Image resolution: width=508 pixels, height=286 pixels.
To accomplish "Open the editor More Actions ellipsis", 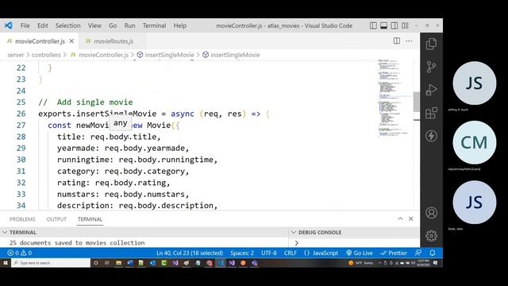I will point(410,41).
